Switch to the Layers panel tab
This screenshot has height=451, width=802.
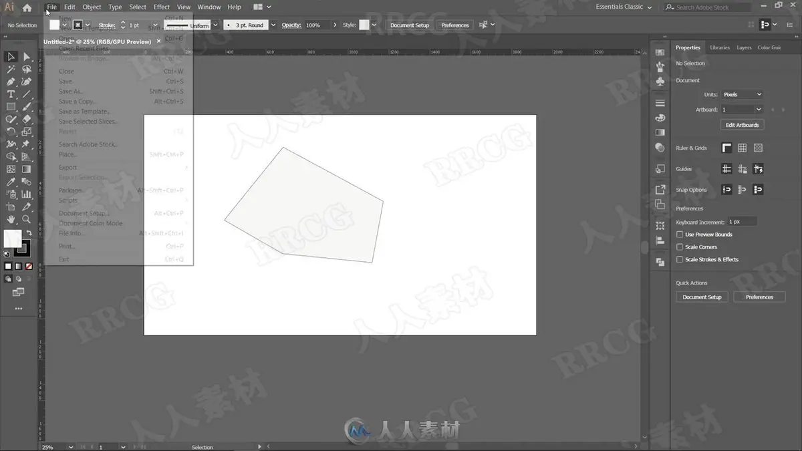[744, 47]
